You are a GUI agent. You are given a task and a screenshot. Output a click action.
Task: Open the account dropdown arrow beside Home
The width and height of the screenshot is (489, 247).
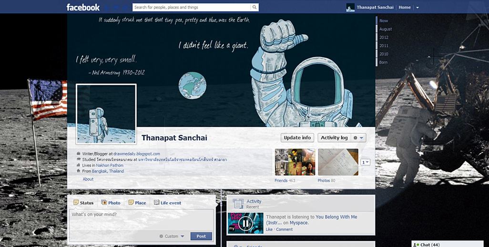pos(418,8)
